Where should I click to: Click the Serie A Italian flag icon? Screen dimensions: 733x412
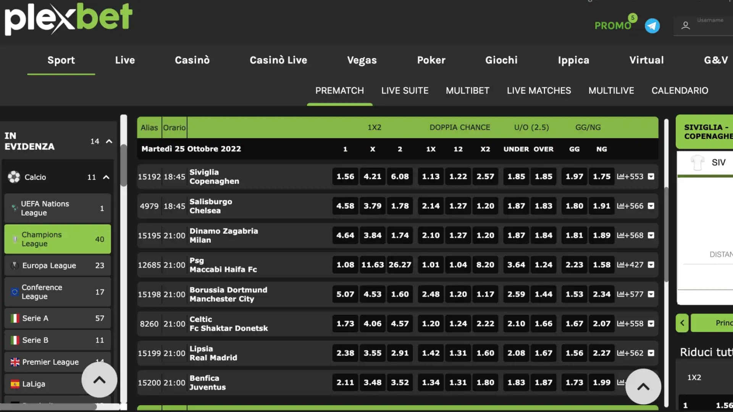(x=15, y=318)
